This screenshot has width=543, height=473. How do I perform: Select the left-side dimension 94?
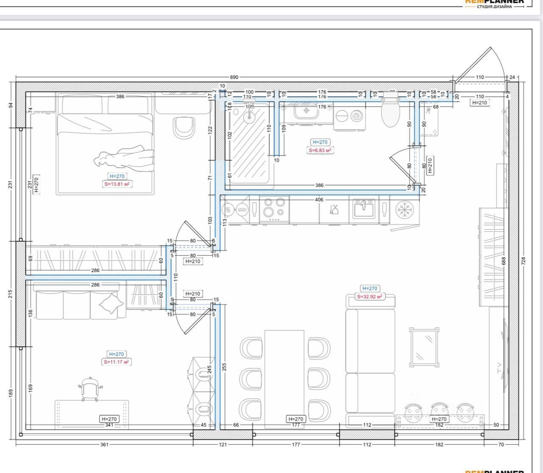pos(11,105)
